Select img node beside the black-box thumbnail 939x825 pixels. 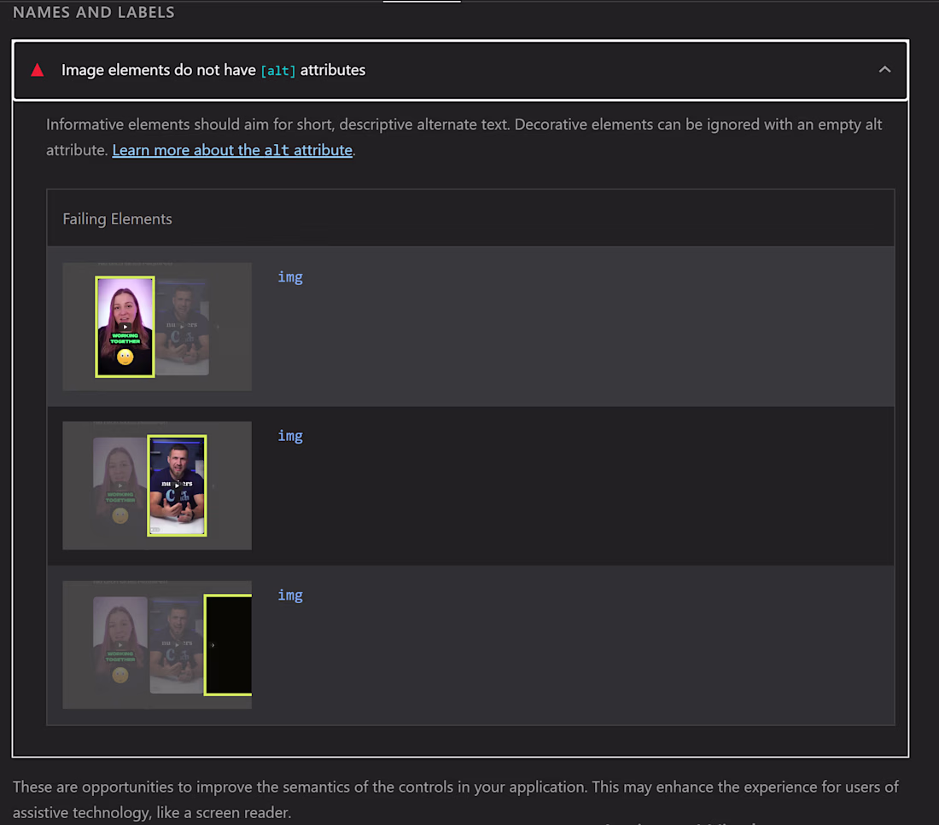290,596
